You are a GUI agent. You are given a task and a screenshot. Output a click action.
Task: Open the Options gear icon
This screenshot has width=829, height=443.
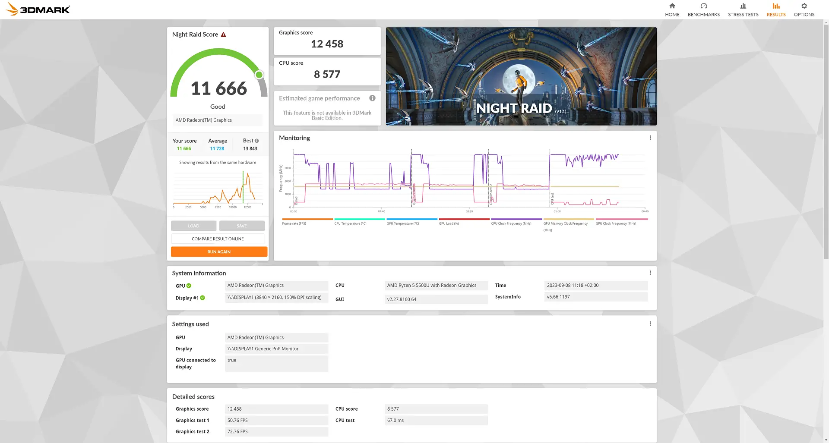pos(804,6)
